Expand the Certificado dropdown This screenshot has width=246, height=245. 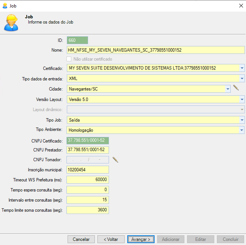(242, 68)
